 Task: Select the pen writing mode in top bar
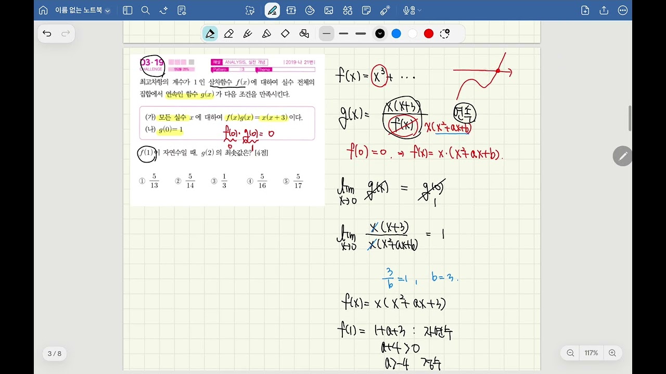coord(272,10)
